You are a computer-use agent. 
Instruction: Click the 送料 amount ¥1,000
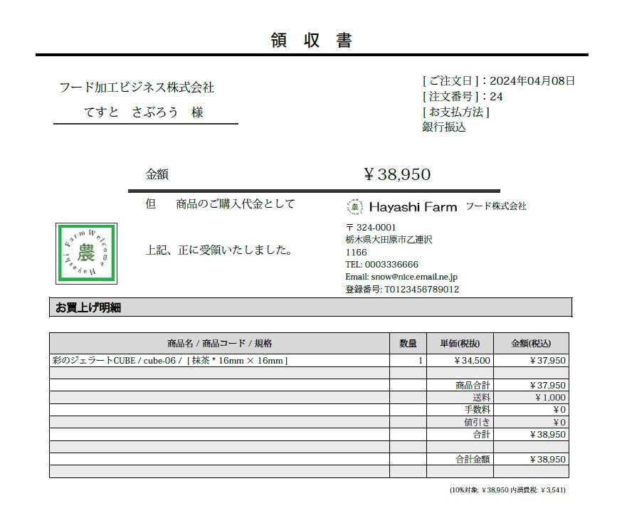[x=550, y=398]
